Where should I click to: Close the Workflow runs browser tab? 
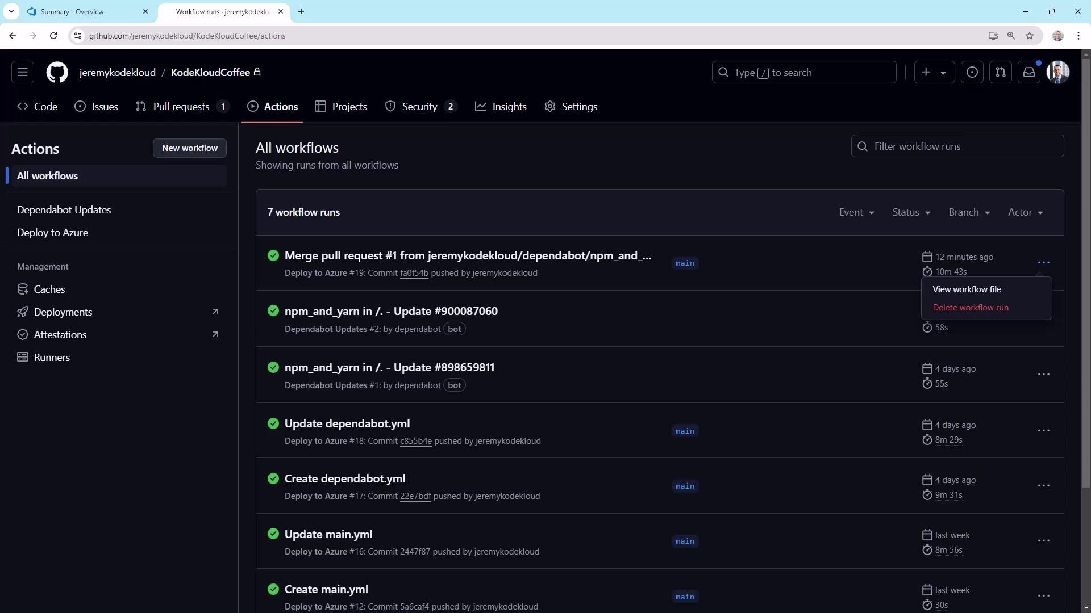click(x=281, y=11)
